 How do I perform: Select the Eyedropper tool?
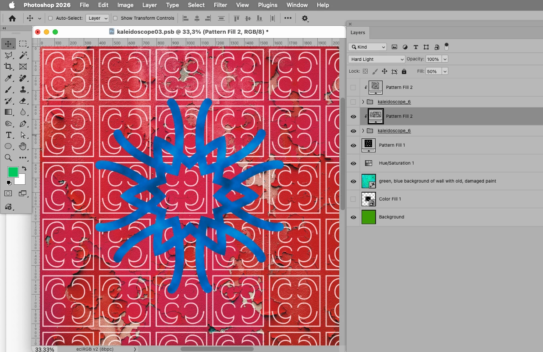click(x=8, y=78)
